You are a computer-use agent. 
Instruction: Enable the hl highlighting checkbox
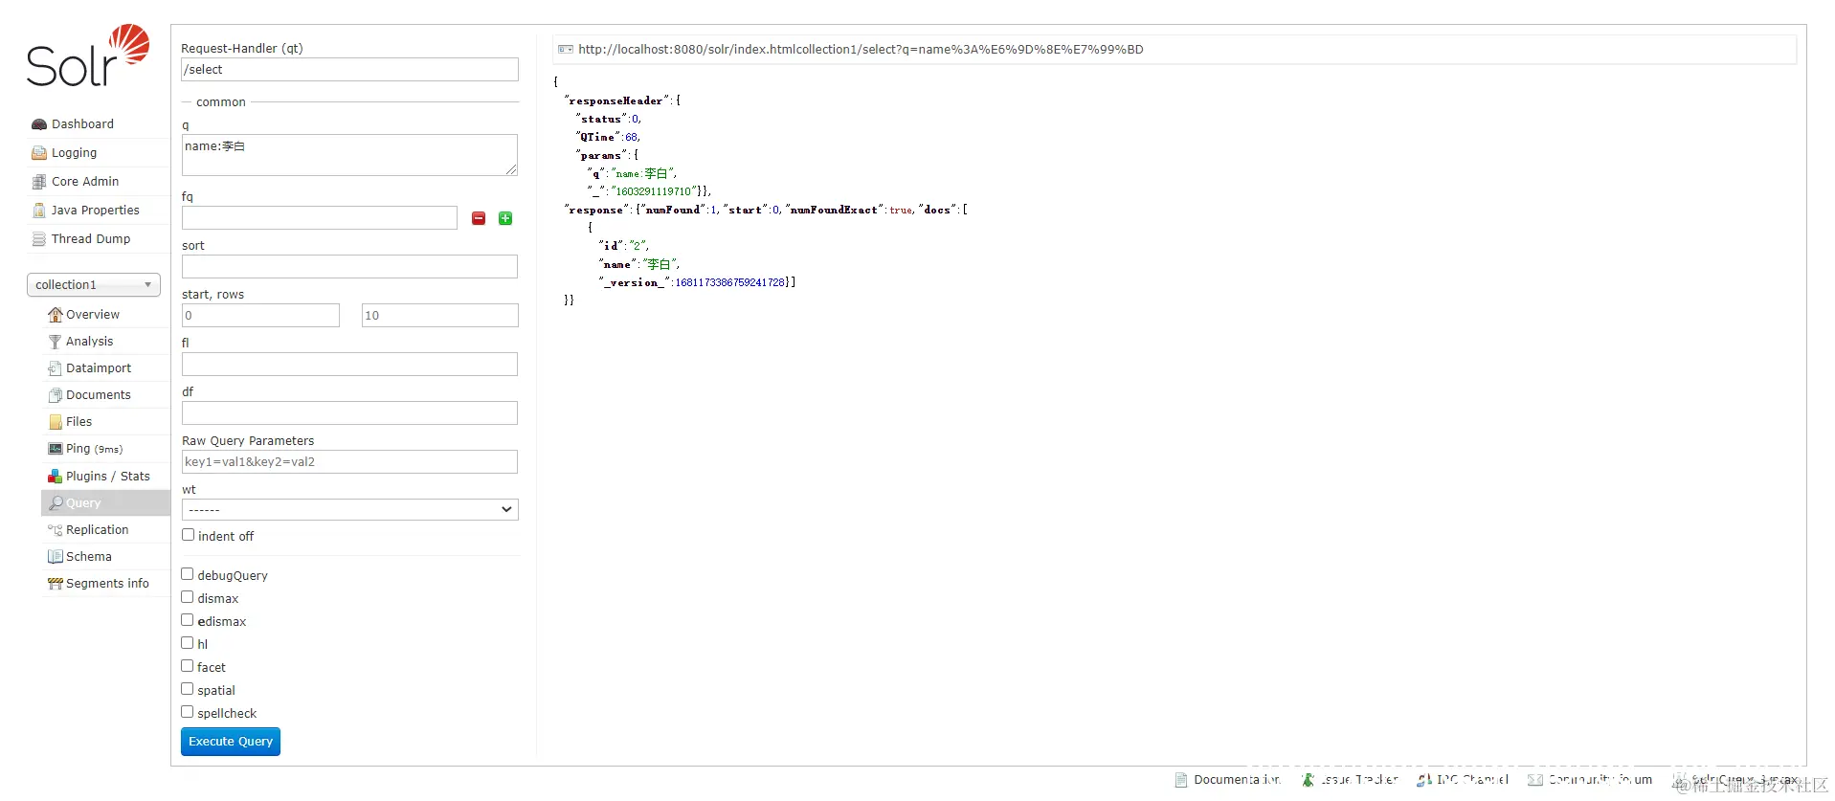[x=188, y=643]
